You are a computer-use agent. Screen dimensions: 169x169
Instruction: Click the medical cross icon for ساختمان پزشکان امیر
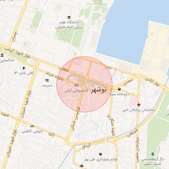pyautogui.click(x=139, y=105)
